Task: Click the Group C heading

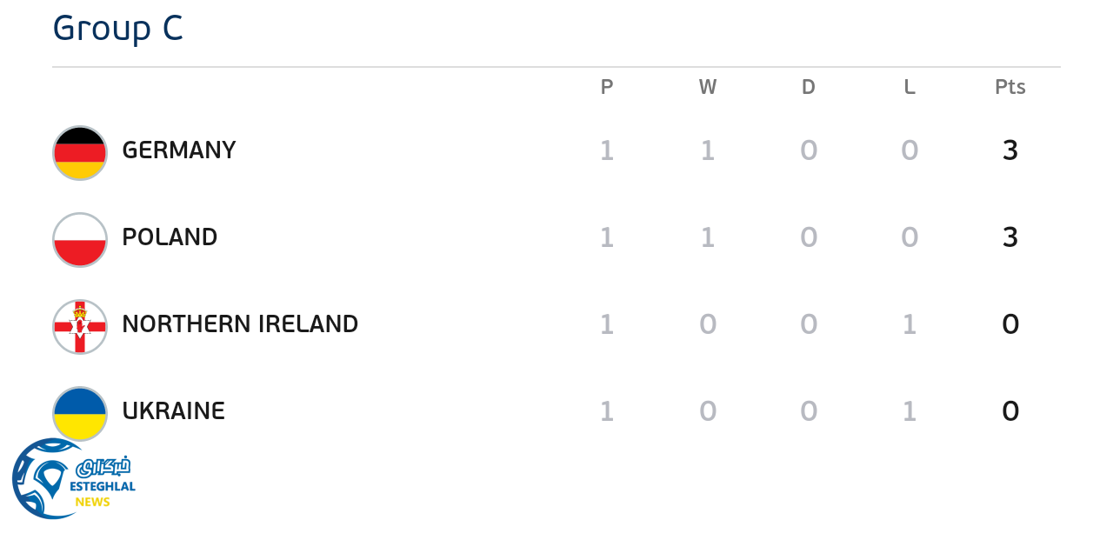Action: [x=117, y=28]
